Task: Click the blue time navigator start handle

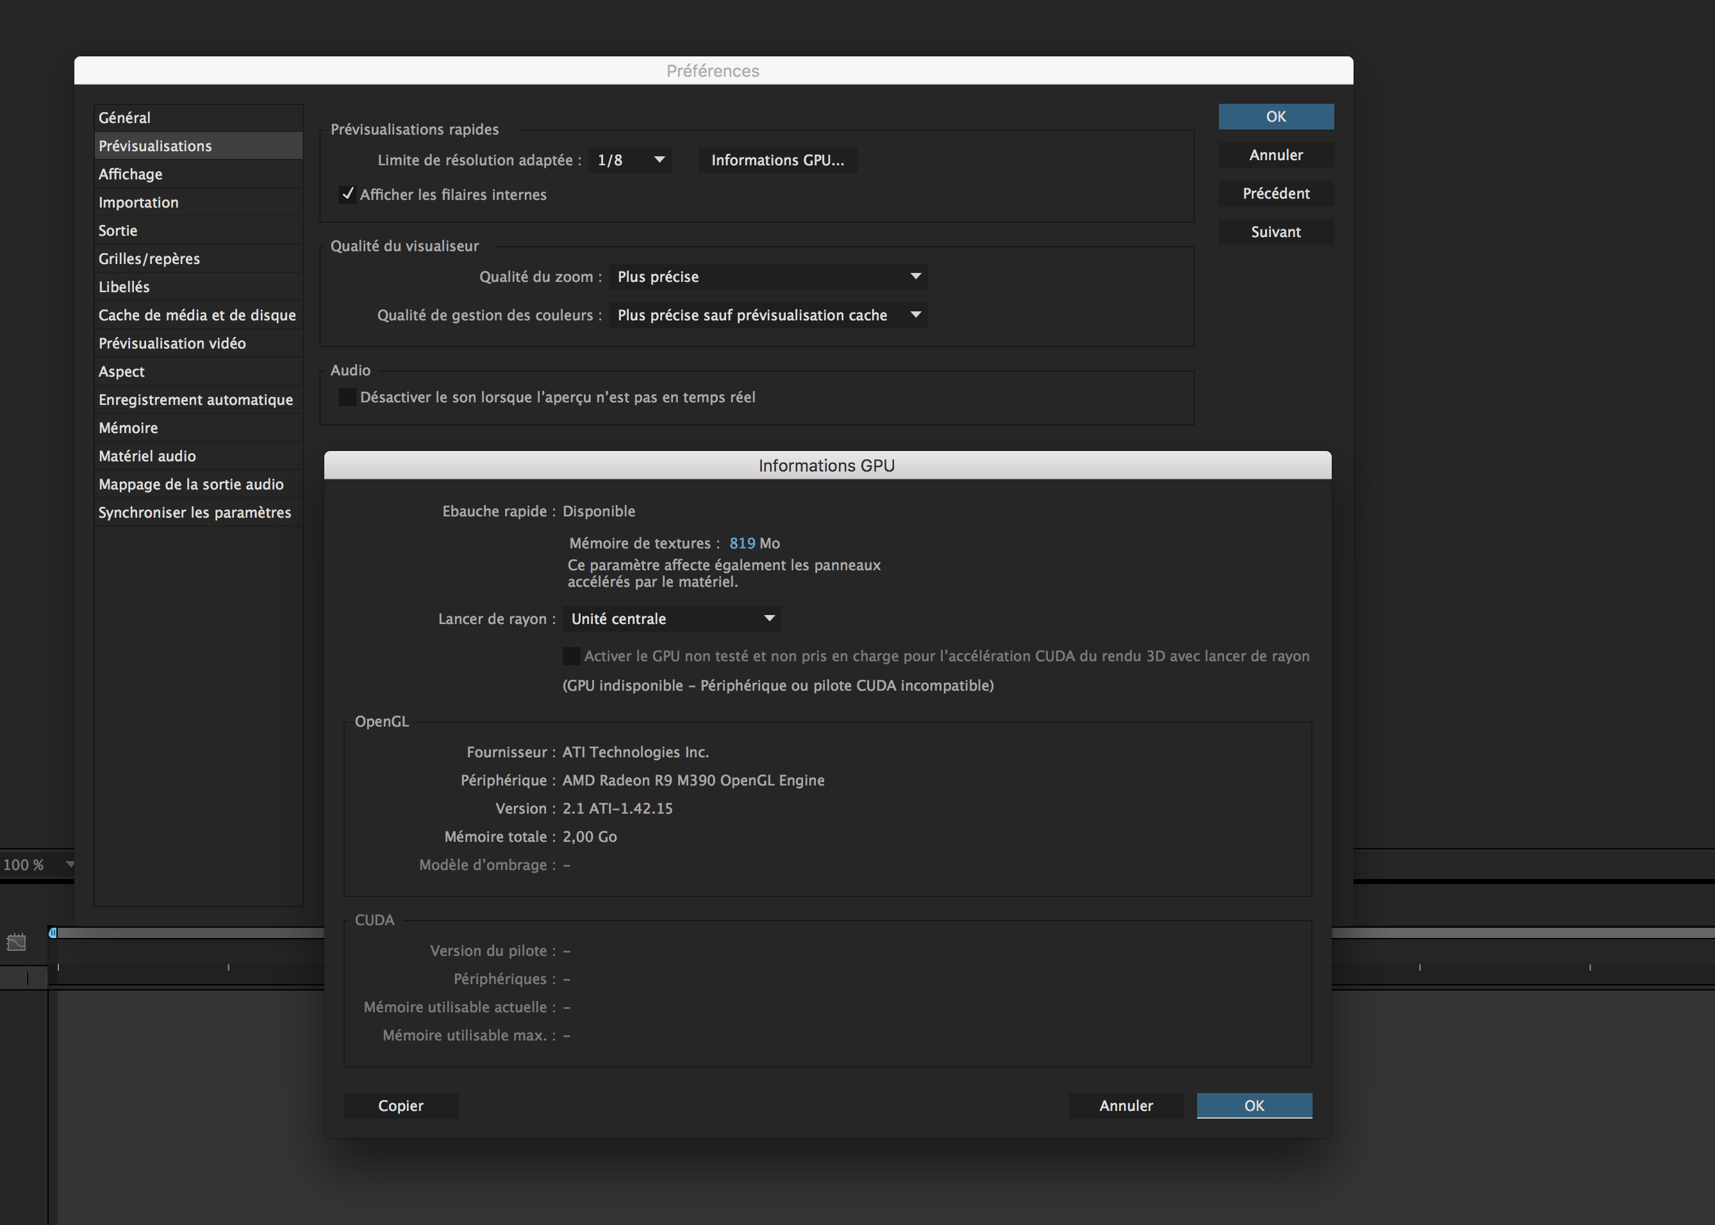Action: (53, 933)
